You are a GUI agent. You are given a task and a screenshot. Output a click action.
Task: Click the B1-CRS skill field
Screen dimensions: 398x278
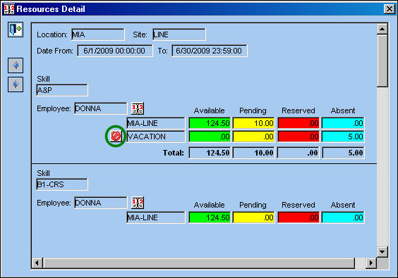62,184
